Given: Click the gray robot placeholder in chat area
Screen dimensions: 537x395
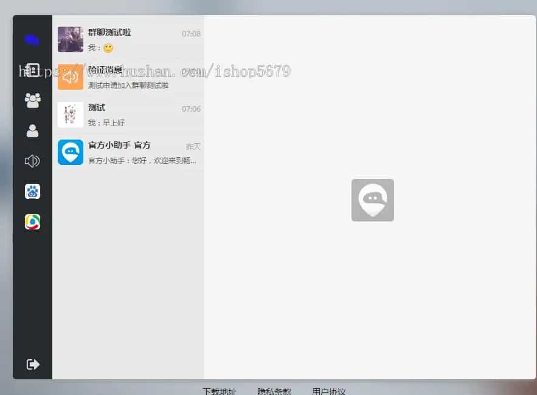Looking at the screenshot, I should tap(372, 200).
